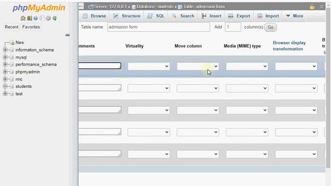The image size is (331, 186).
Task: Expand the performance_schema database node
Action: (x=5, y=64)
